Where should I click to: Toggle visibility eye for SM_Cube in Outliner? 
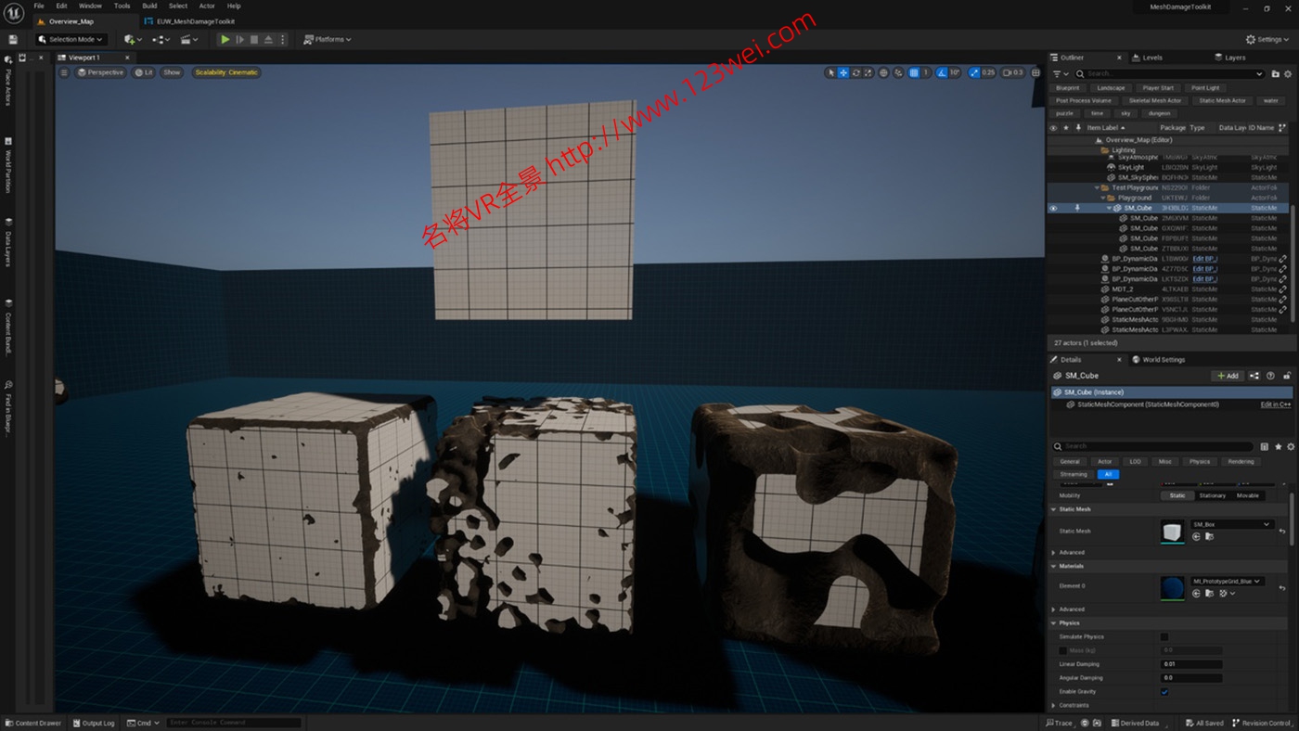pyautogui.click(x=1052, y=208)
